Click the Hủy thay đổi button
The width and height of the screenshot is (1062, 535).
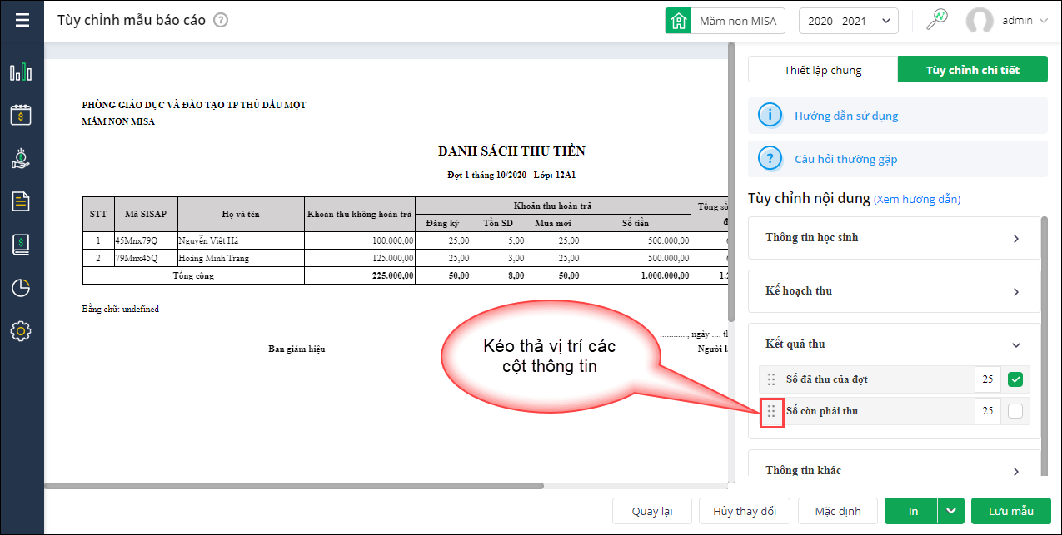[x=745, y=511]
